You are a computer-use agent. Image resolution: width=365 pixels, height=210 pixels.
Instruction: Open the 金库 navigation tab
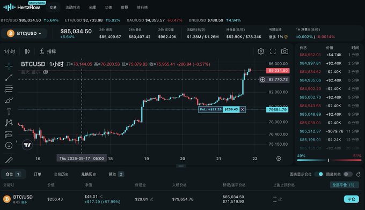pyautogui.click(x=92, y=7)
